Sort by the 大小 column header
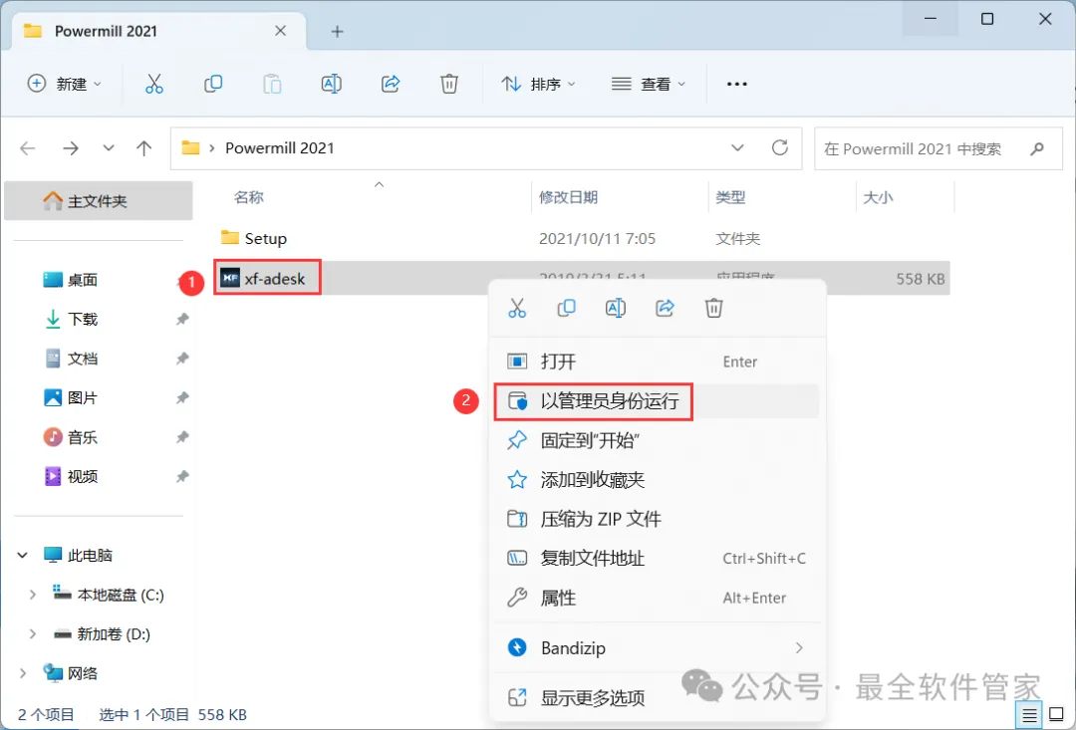 pyautogui.click(x=878, y=197)
